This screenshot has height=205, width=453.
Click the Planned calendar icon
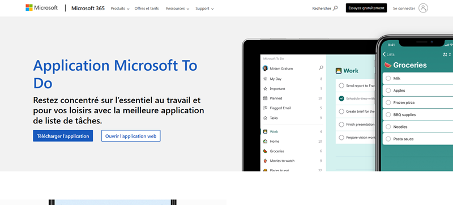pyautogui.click(x=265, y=98)
